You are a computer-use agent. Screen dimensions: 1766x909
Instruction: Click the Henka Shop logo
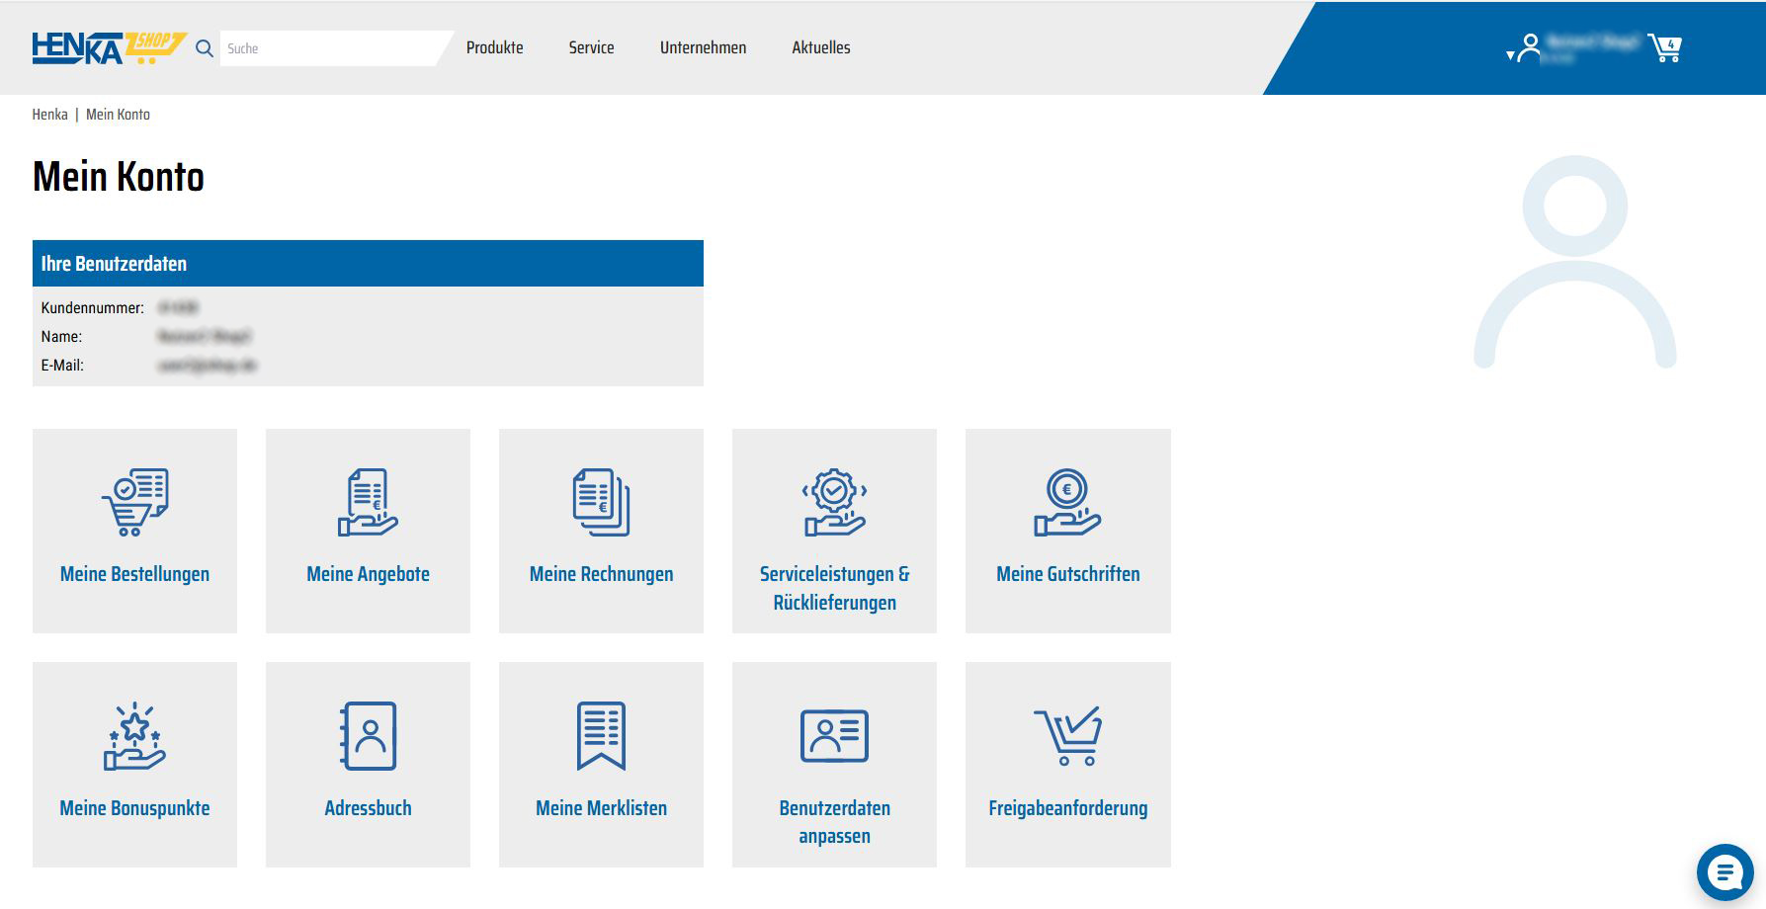107,47
